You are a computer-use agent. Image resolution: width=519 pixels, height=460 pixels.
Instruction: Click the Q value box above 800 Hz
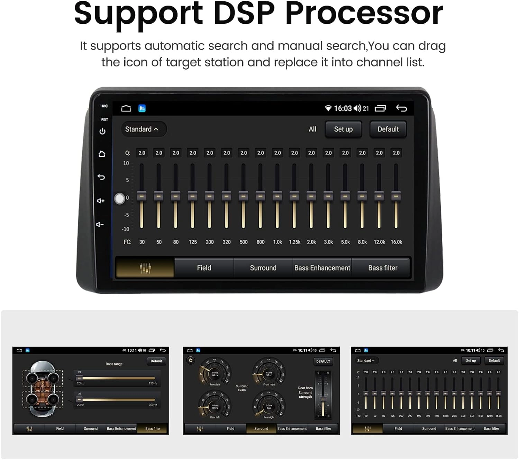coord(261,153)
